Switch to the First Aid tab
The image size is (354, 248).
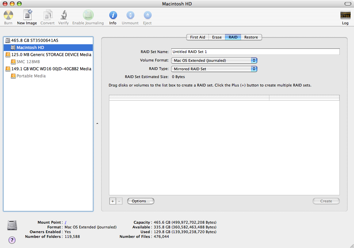tap(197, 37)
